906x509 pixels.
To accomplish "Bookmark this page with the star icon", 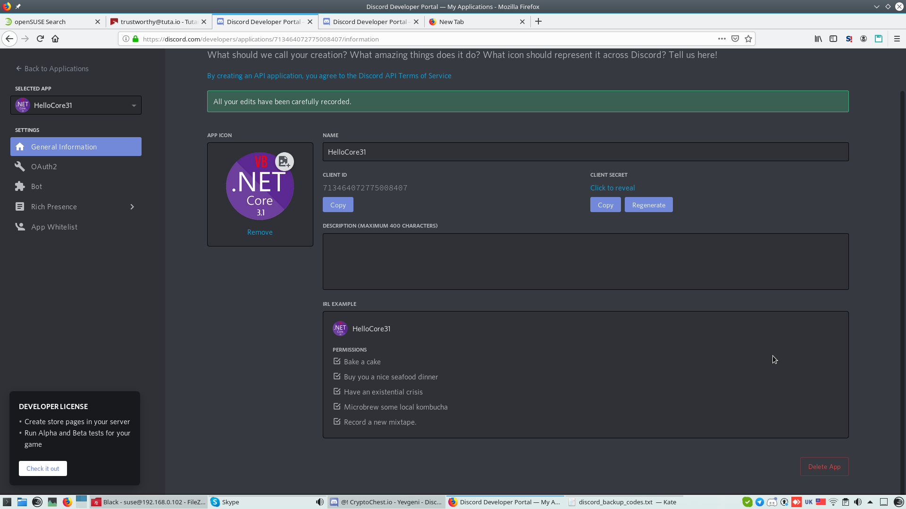I will (748, 39).
